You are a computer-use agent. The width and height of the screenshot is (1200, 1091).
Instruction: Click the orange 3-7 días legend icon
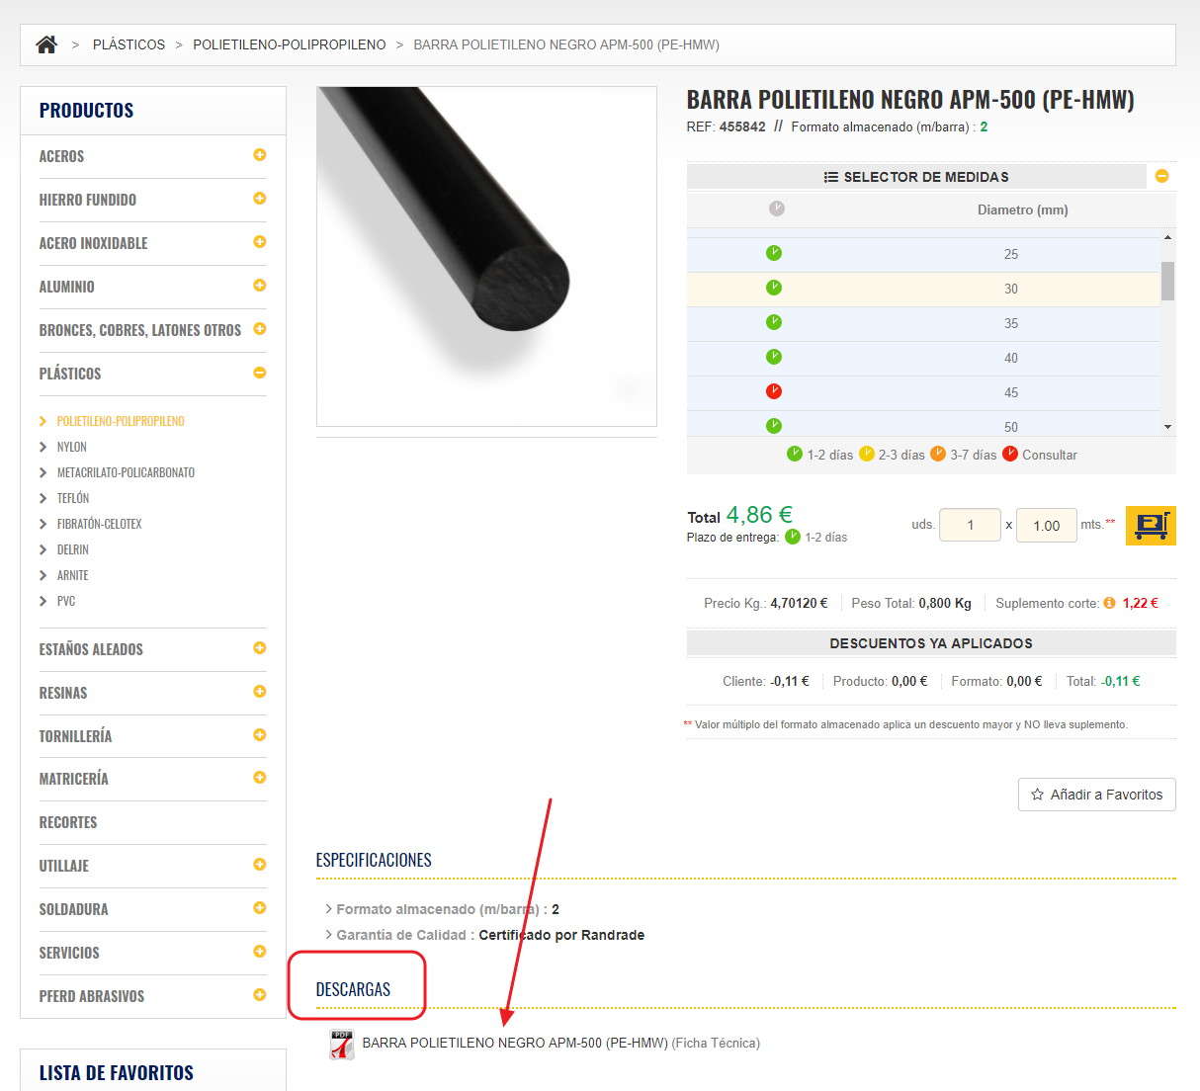point(938,454)
